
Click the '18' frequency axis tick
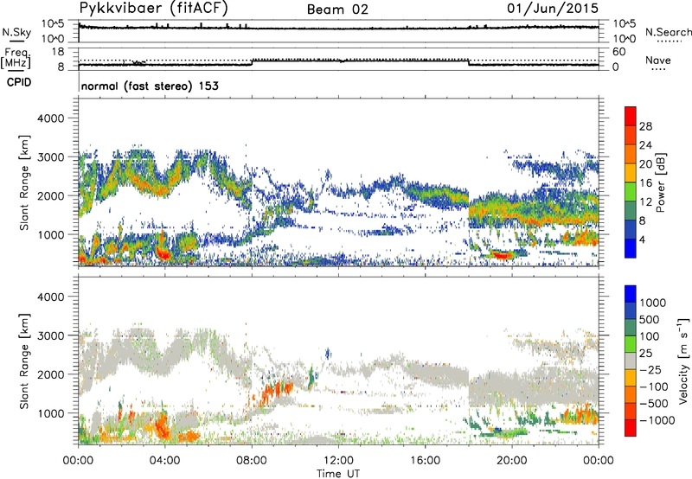point(58,52)
